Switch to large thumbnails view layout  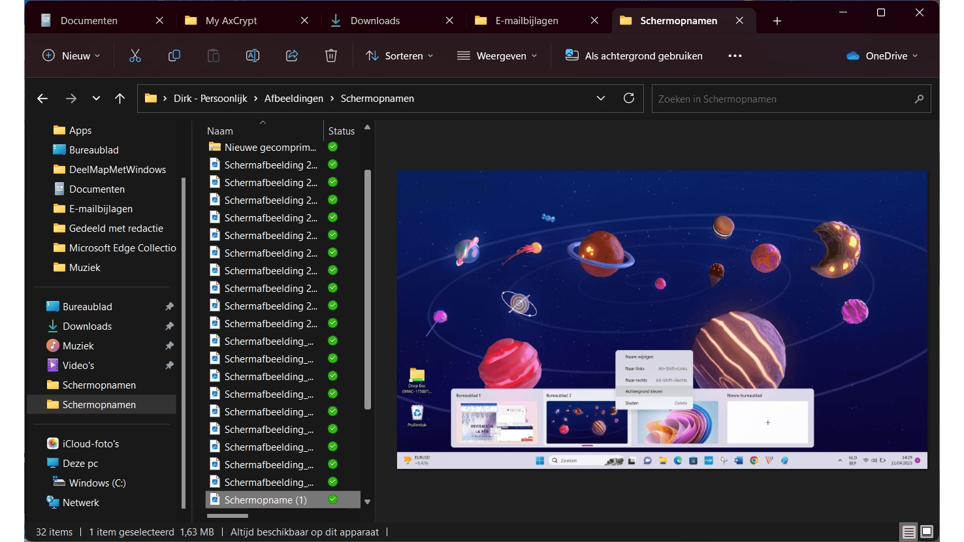pyautogui.click(x=927, y=532)
